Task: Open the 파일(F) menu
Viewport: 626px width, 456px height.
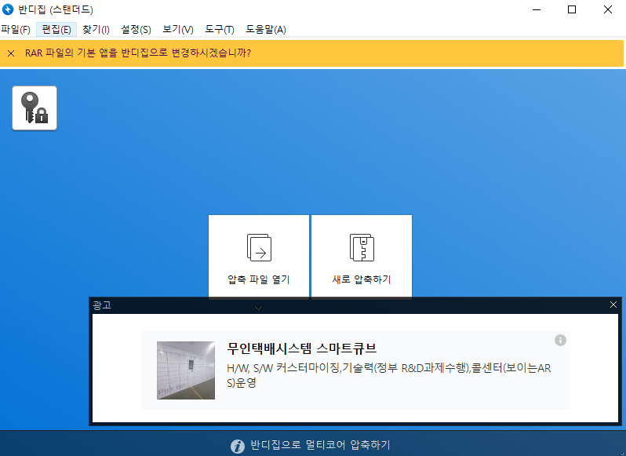Action: pos(16,30)
